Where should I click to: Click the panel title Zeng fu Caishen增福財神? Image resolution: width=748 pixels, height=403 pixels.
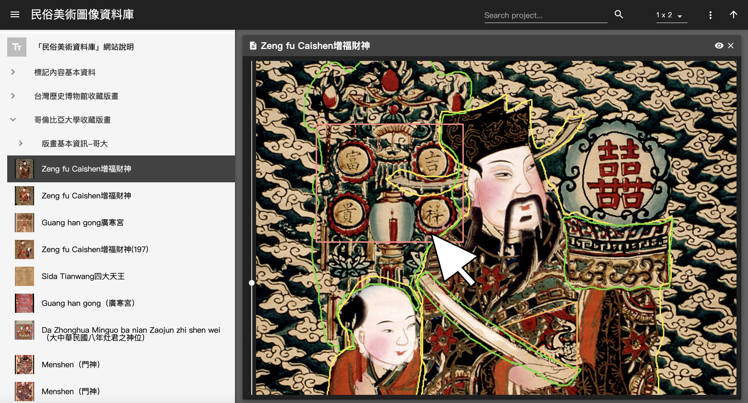coord(315,46)
